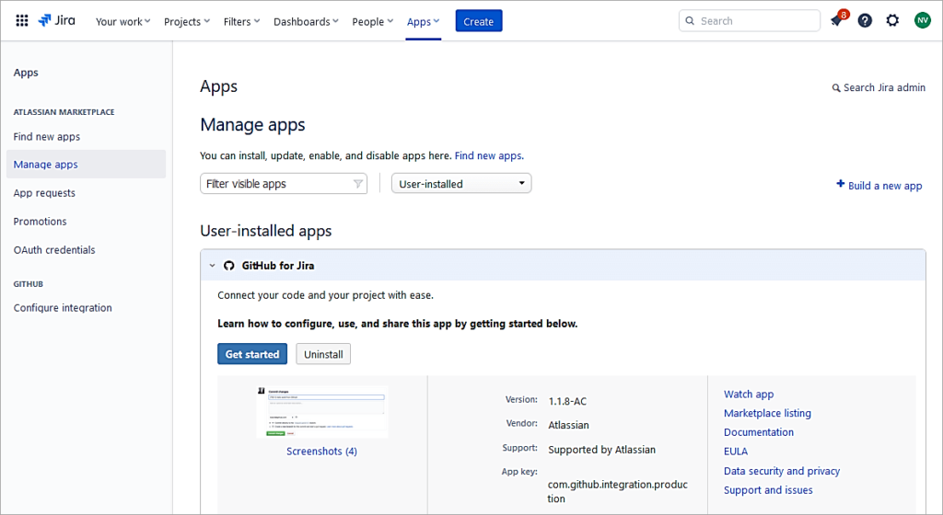Click the Watch app link

point(749,395)
